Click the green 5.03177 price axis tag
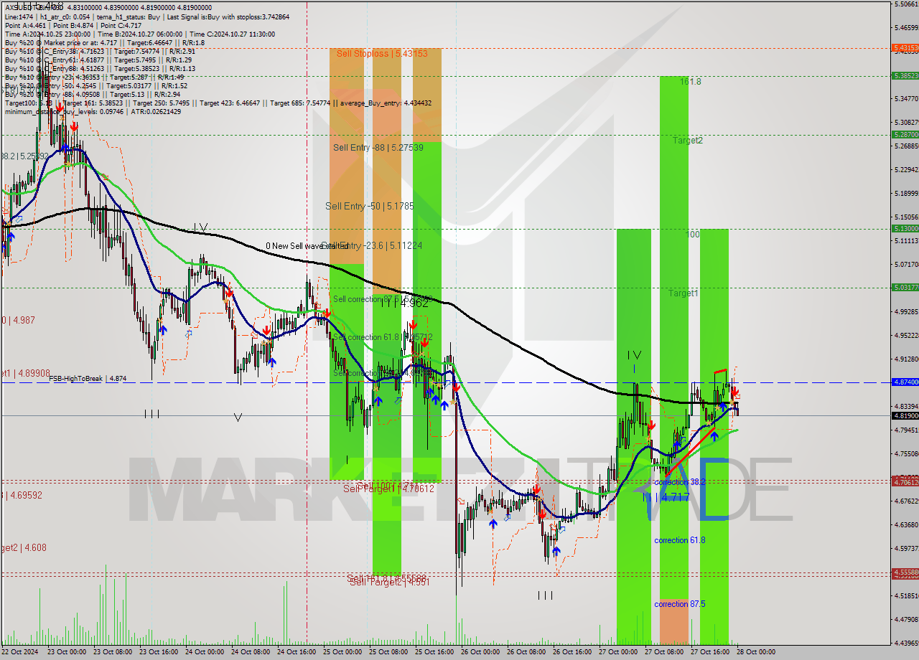919x660 pixels. tap(905, 287)
